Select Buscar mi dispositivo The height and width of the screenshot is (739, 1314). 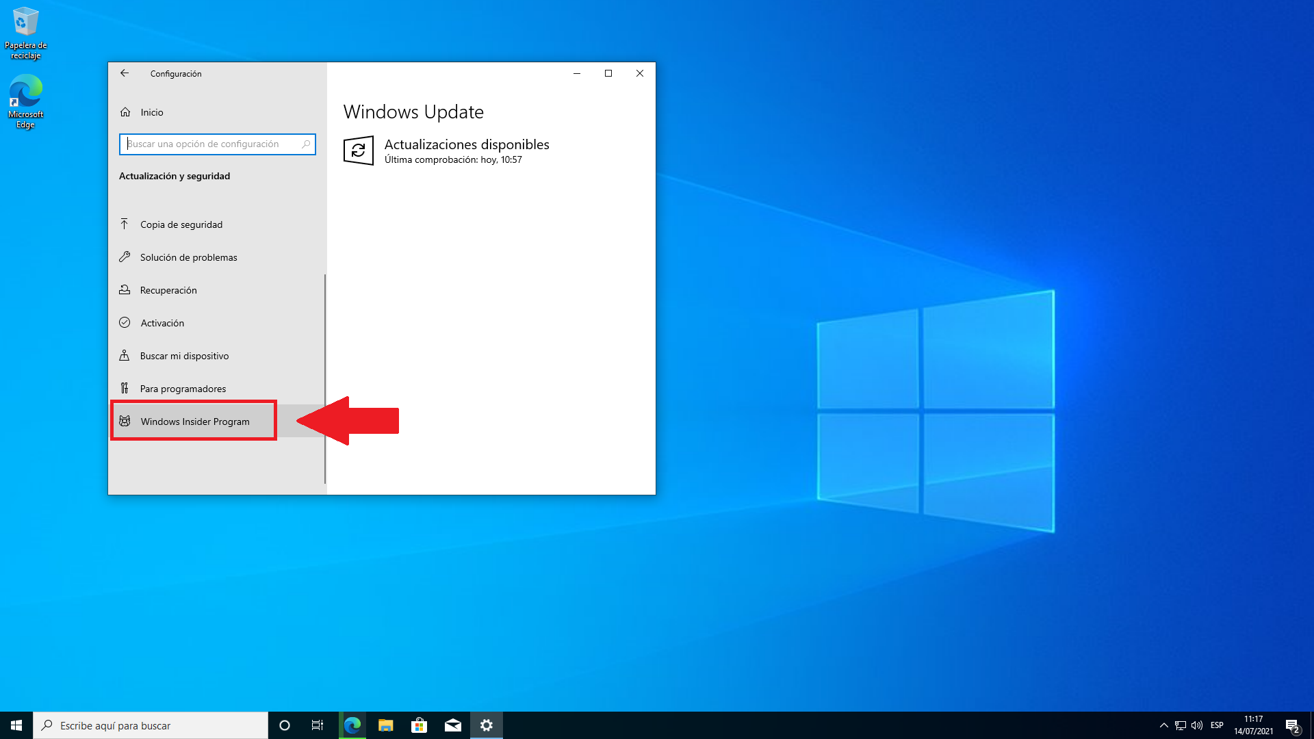pyautogui.click(x=184, y=356)
